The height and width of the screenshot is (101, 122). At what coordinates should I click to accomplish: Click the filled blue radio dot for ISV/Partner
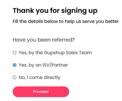pyautogui.click(x=15, y=65)
